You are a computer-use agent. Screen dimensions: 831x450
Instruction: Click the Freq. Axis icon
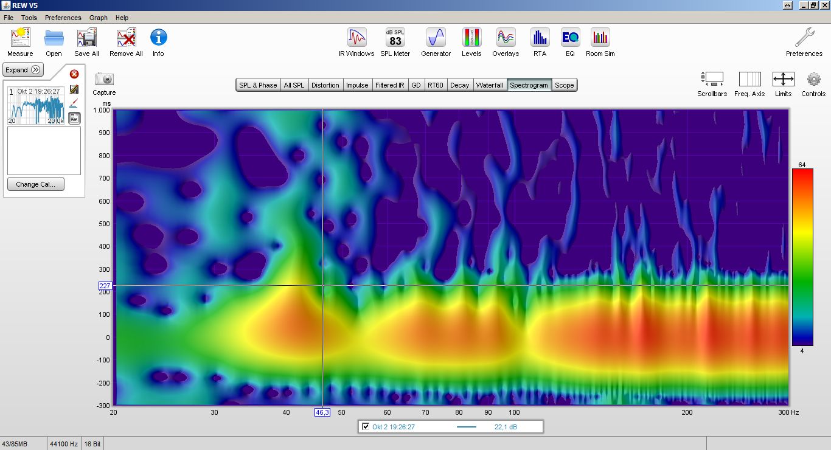point(750,79)
